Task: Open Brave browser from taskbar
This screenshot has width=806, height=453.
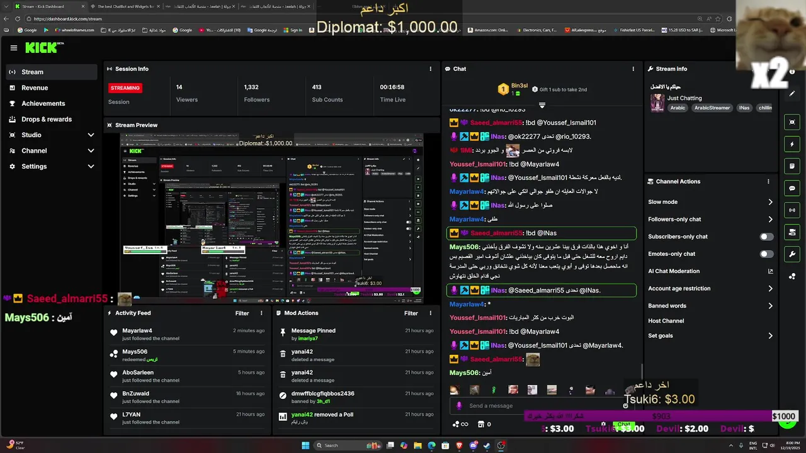Action: pyautogui.click(x=459, y=445)
